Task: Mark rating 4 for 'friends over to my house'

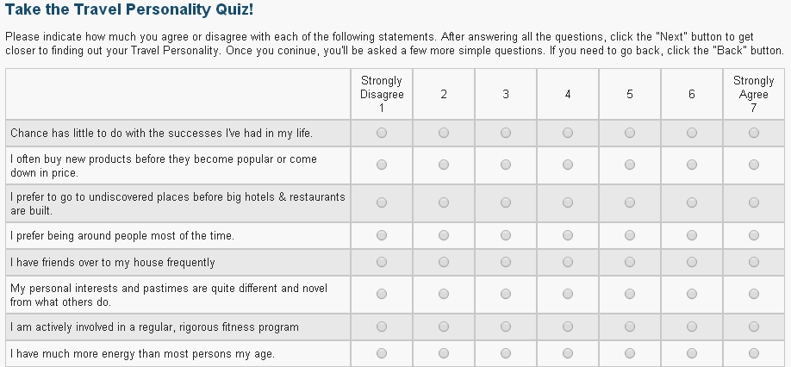Action: [568, 262]
